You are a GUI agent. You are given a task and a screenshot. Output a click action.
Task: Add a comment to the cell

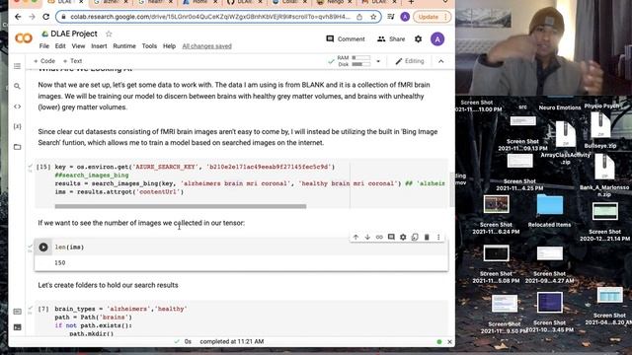coord(391,237)
